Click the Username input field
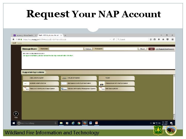 coord(66,49)
